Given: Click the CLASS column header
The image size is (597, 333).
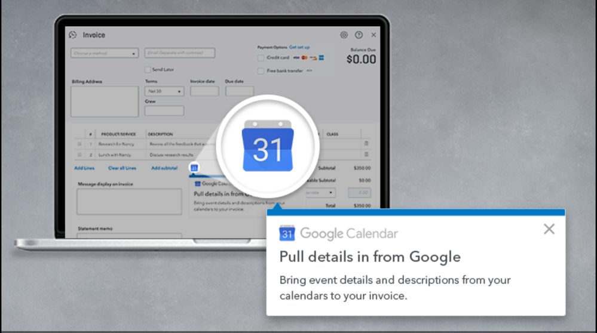Looking at the screenshot, I should (332, 134).
